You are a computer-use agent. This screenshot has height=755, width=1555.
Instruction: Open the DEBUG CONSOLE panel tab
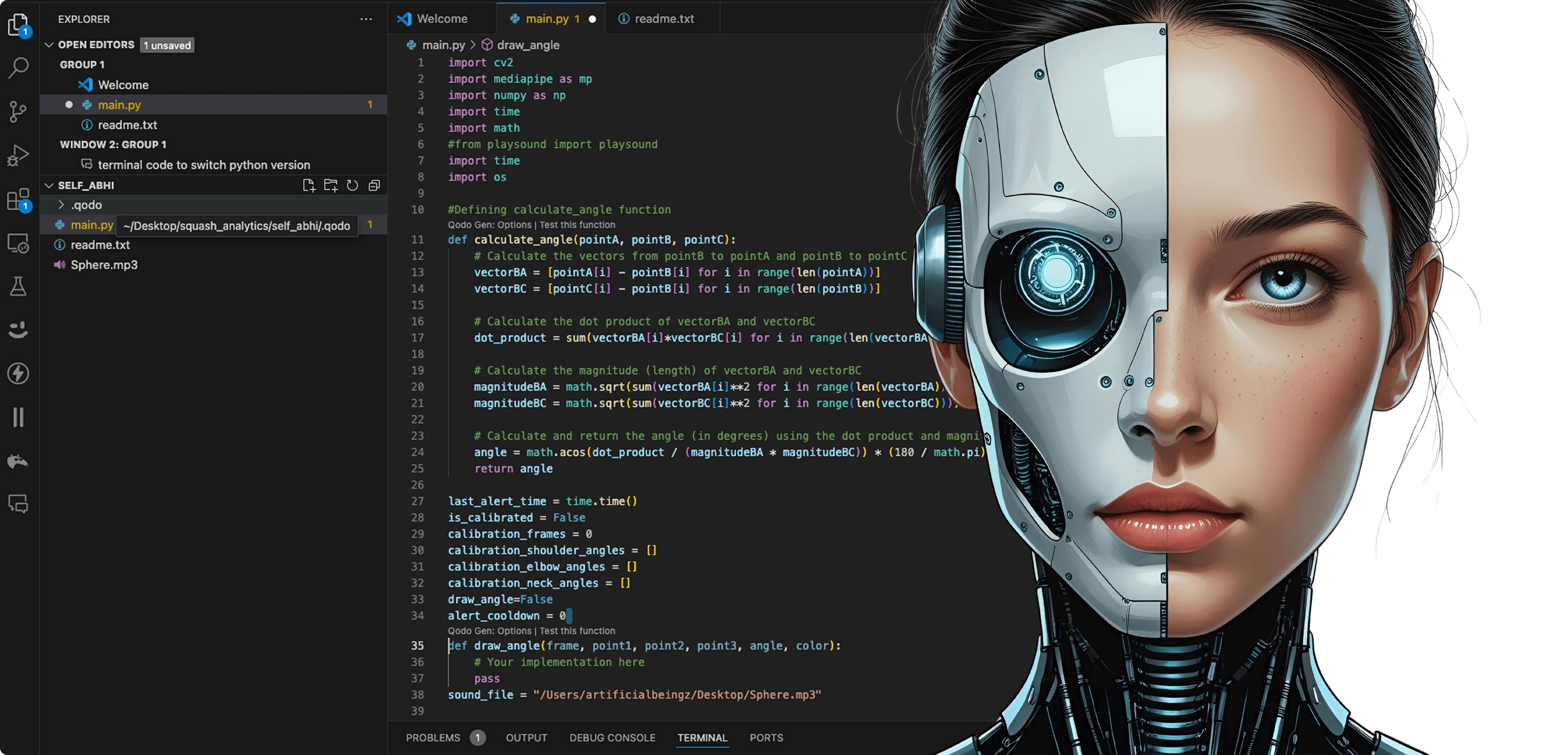[x=612, y=738]
